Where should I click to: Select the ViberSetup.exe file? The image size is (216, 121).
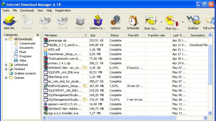(58, 77)
